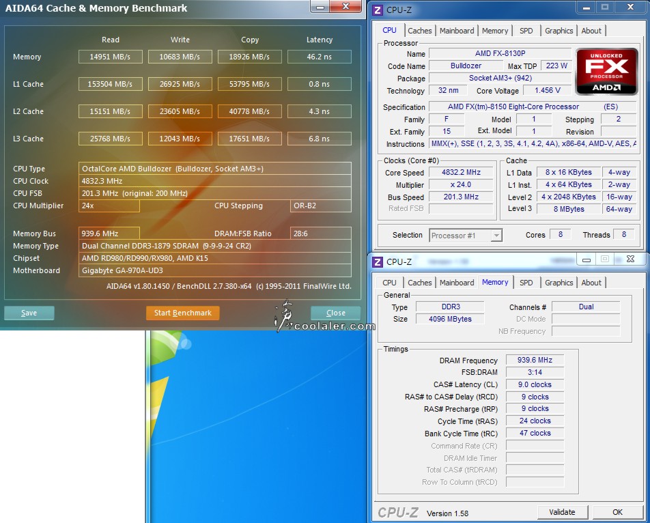Image resolution: width=650 pixels, height=523 pixels.
Task: Click Chipset field AMD RD980/RD990/RX980
Action: point(214,258)
